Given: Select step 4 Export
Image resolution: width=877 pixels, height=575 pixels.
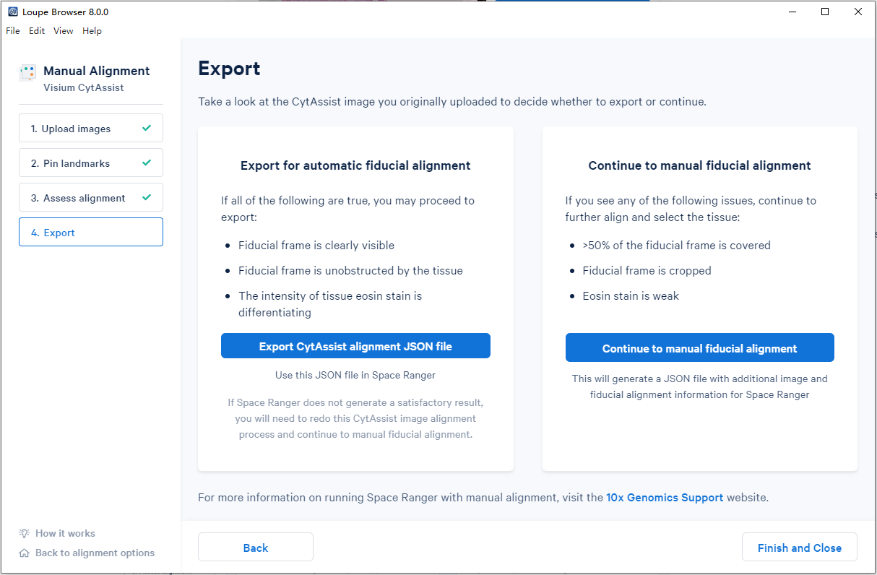Looking at the screenshot, I should coord(91,232).
